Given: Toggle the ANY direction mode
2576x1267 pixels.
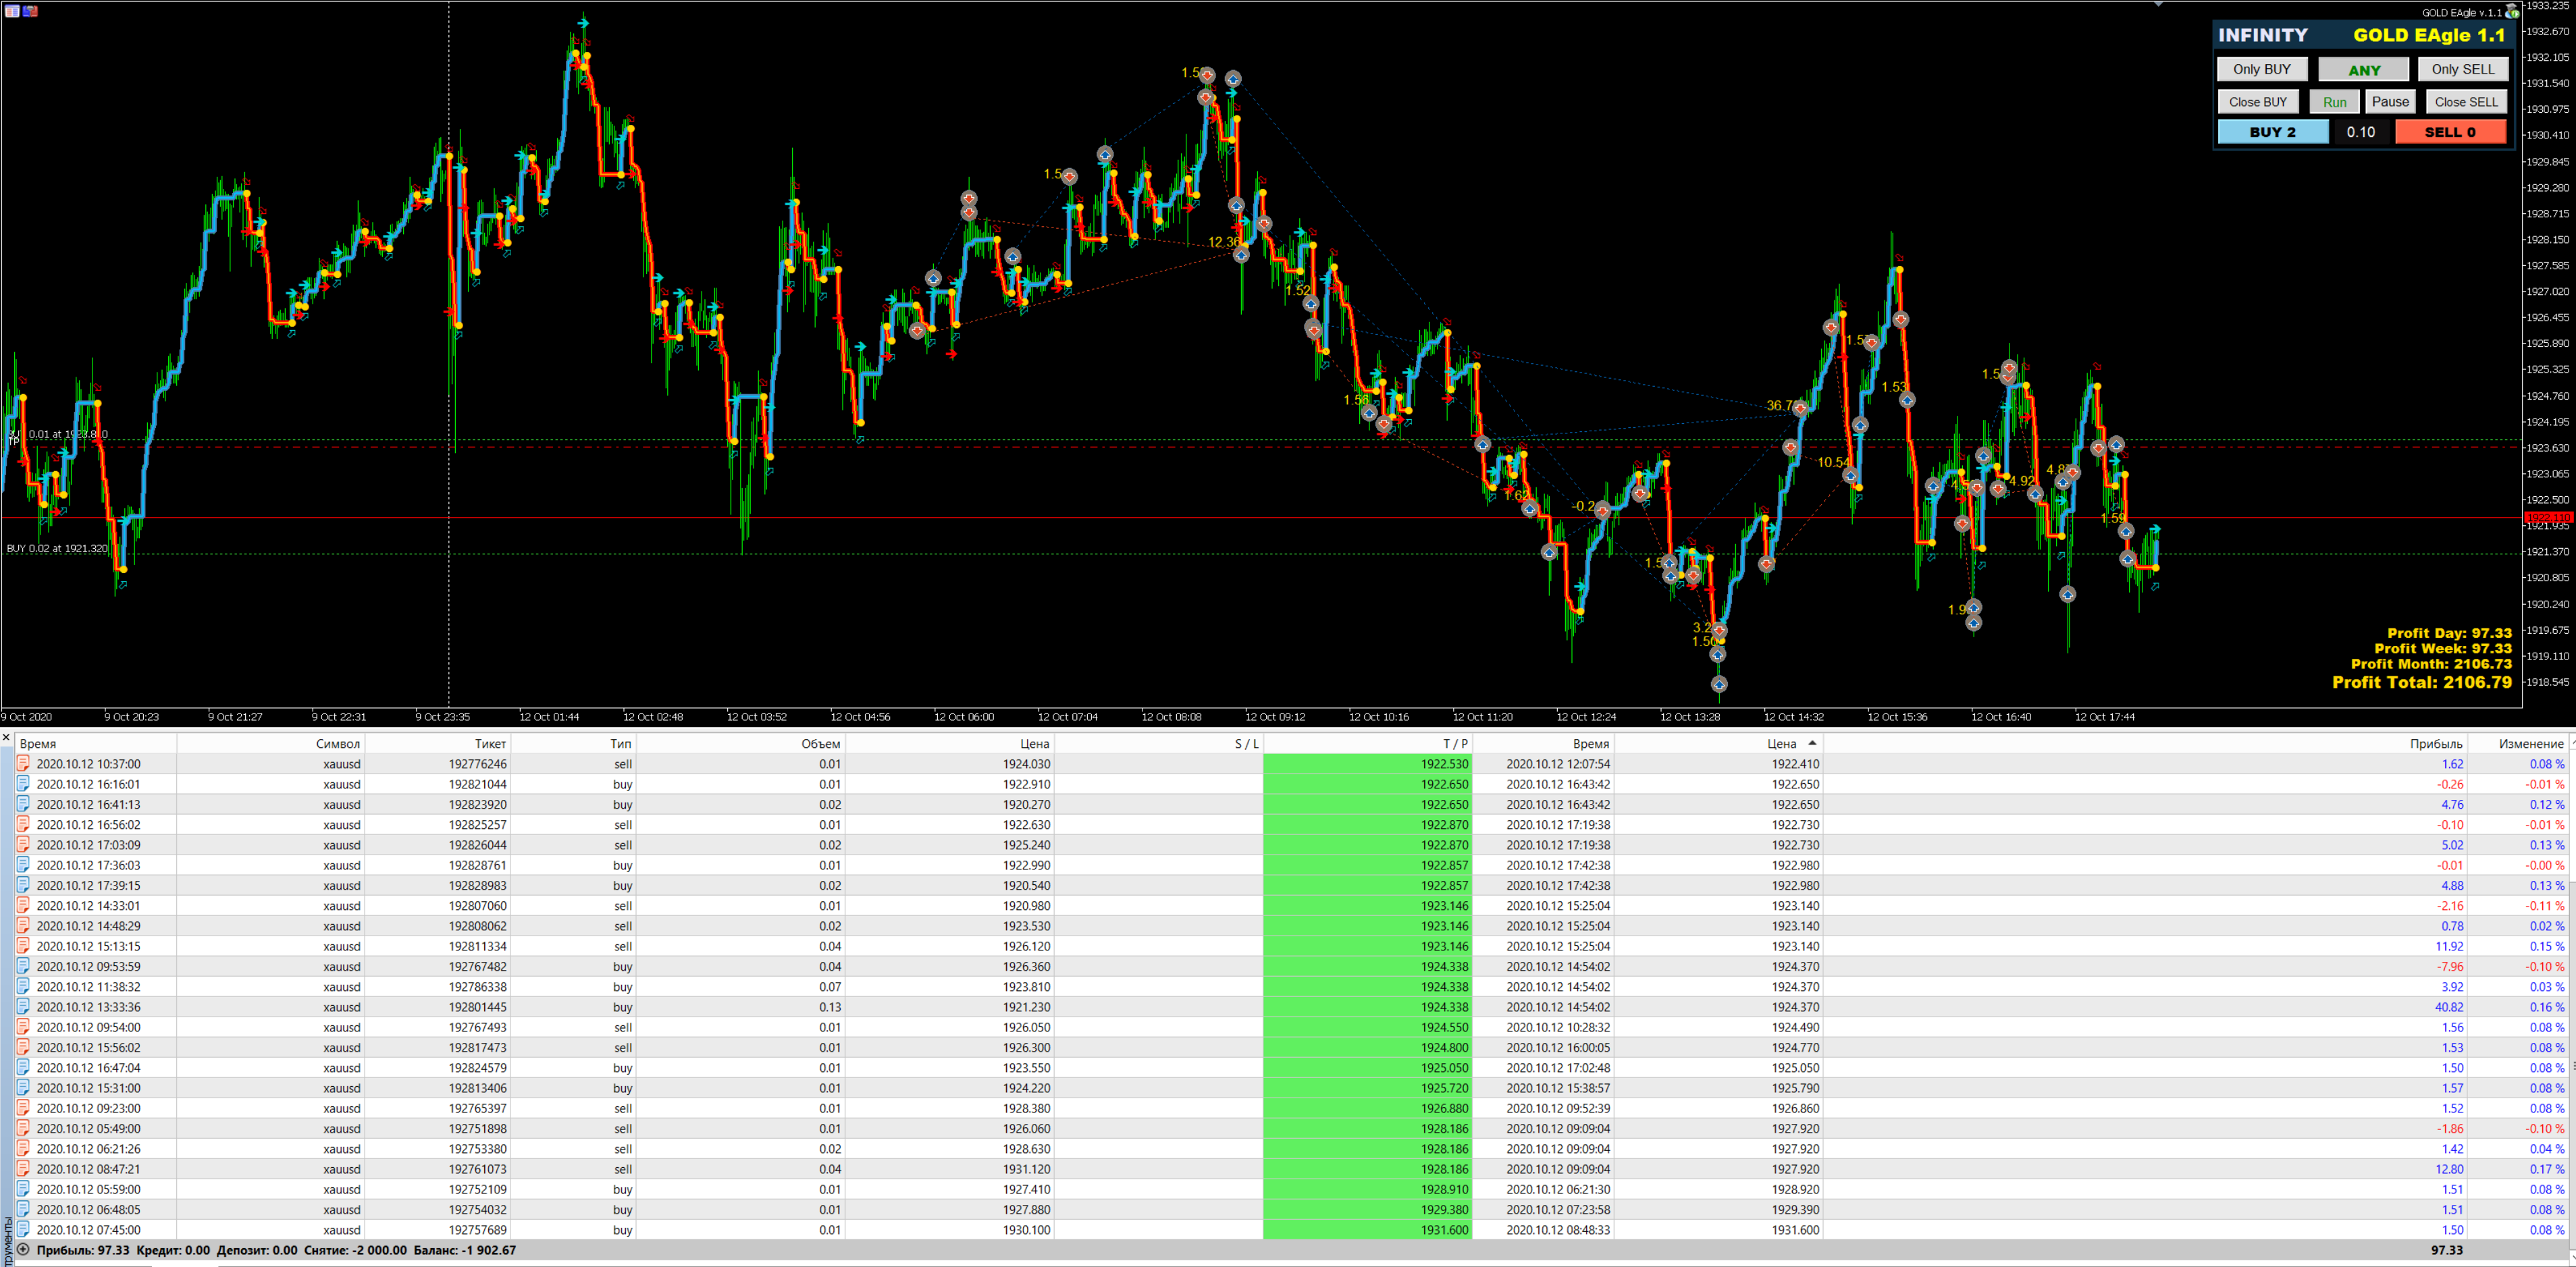Looking at the screenshot, I should pos(2363,70).
